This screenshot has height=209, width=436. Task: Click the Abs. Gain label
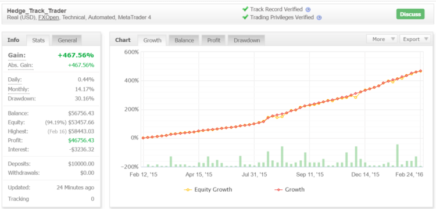(20, 66)
